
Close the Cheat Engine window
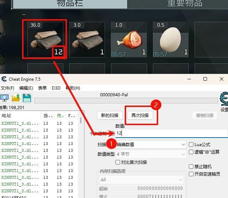(222, 79)
